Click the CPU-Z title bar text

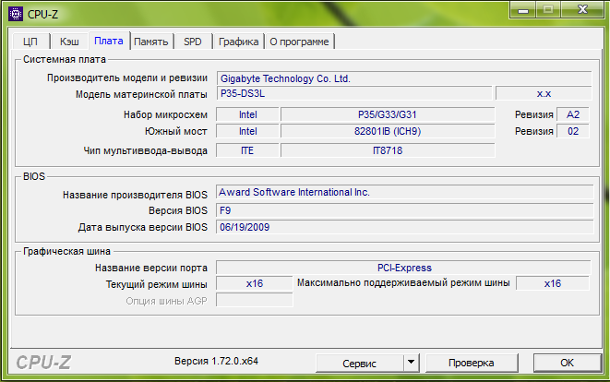tap(42, 15)
